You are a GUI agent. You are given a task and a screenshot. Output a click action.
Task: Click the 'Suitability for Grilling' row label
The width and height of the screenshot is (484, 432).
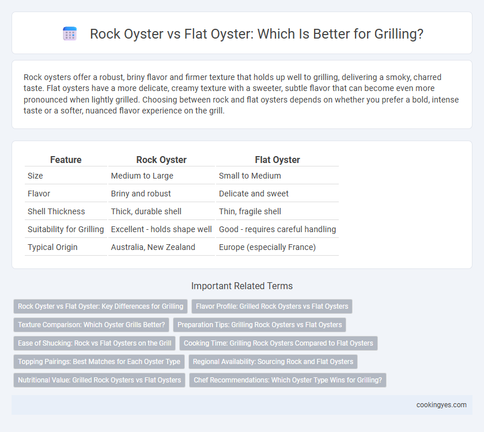[66, 230]
